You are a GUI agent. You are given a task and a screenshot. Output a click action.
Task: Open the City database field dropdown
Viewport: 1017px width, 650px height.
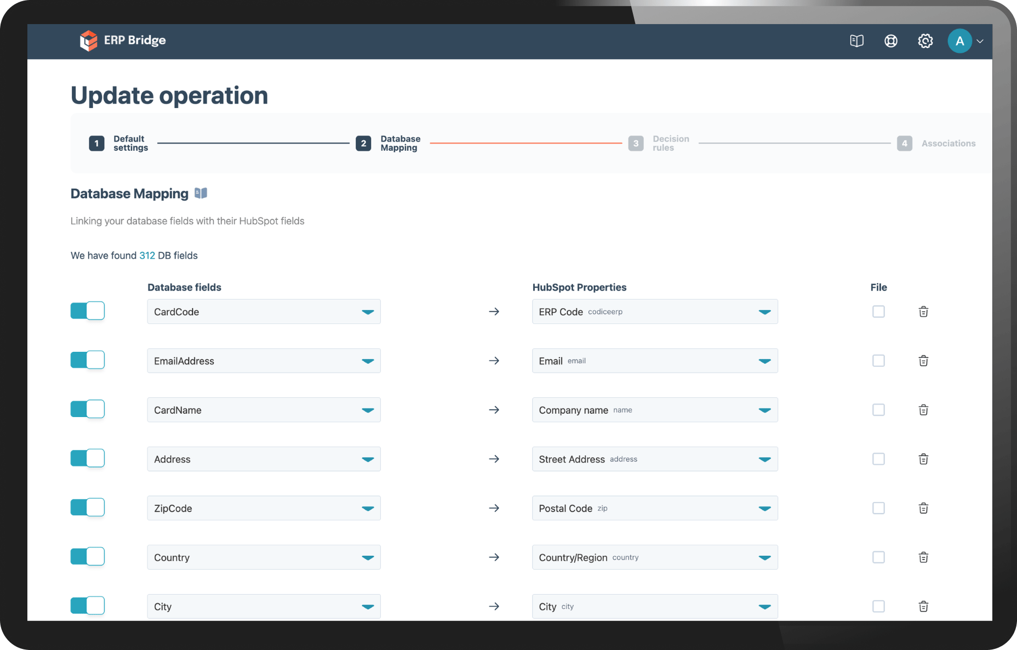click(x=264, y=606)
